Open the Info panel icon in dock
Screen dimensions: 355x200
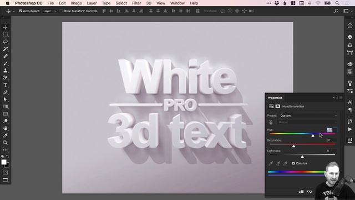(350, 26)
